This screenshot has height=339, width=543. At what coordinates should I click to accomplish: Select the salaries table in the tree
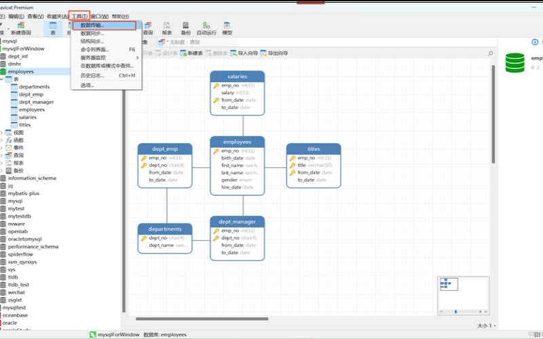coord(28,117)
